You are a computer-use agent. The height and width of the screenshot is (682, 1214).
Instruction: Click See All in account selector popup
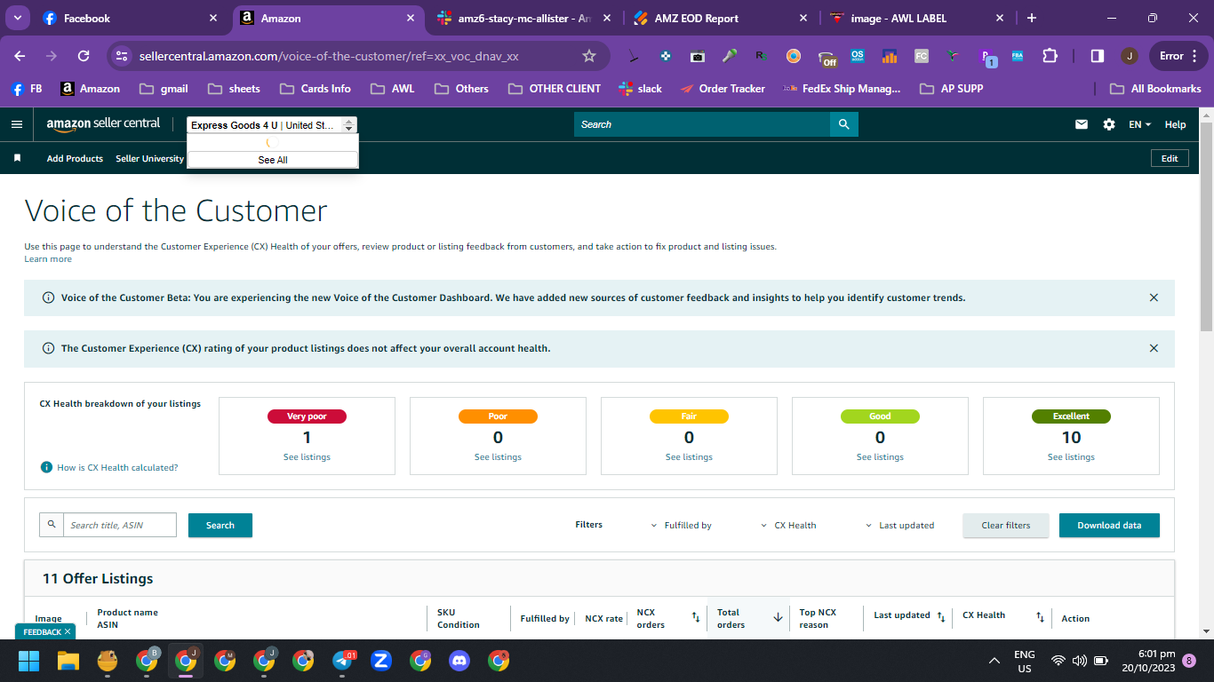[x=273, y=160]
